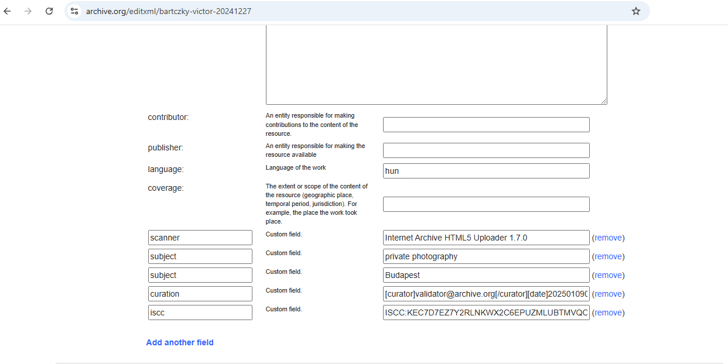Click the large description text area
Viewport: 728px width, 364px height.
click(436, 64)
